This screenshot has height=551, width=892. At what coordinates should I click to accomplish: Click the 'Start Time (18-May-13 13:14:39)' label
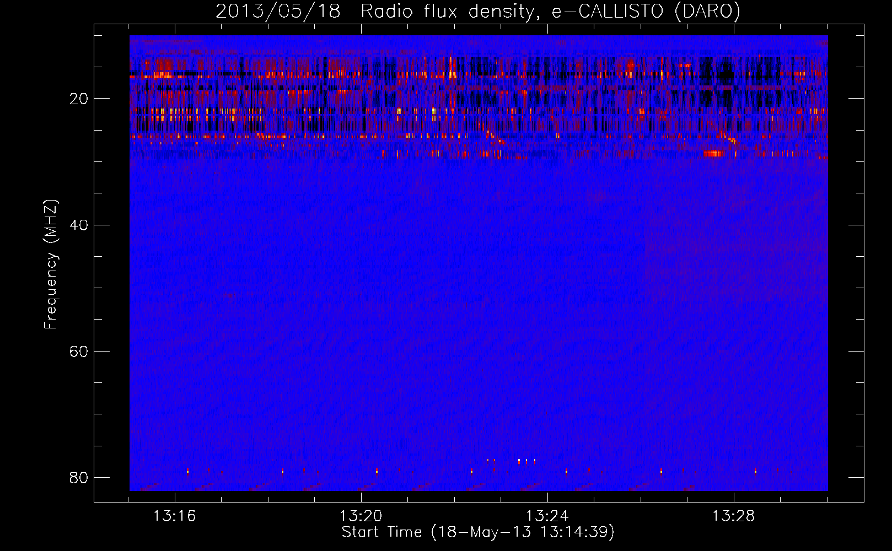tap(478, 532)
